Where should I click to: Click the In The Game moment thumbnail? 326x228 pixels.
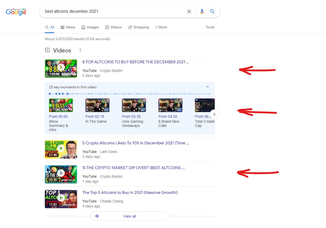97,105
